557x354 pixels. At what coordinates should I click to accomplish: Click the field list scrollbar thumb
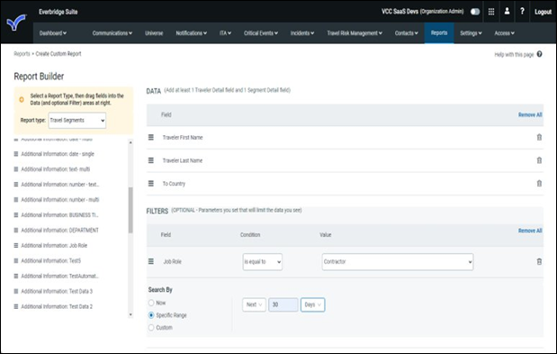point(130,210)
